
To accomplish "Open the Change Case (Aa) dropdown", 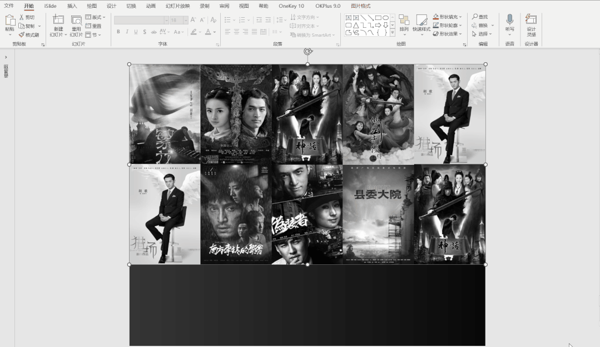I will point(178,32).
